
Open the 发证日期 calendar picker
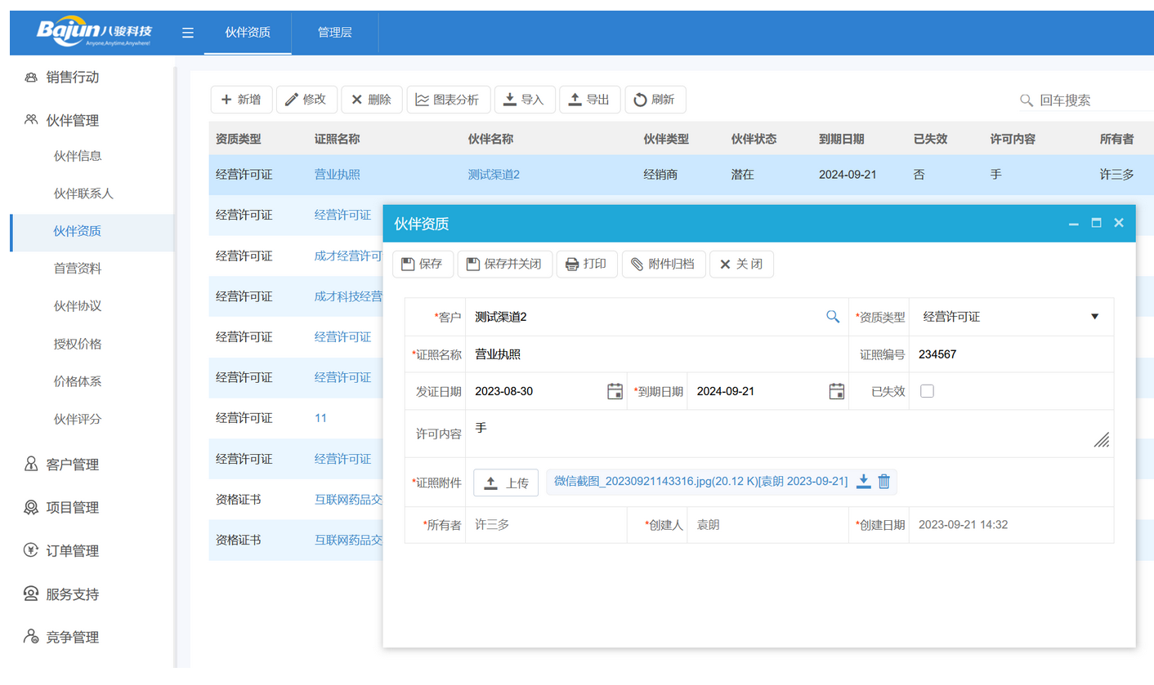pos(615,391)
